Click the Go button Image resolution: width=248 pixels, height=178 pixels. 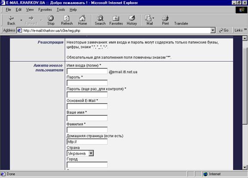(224, 30)
